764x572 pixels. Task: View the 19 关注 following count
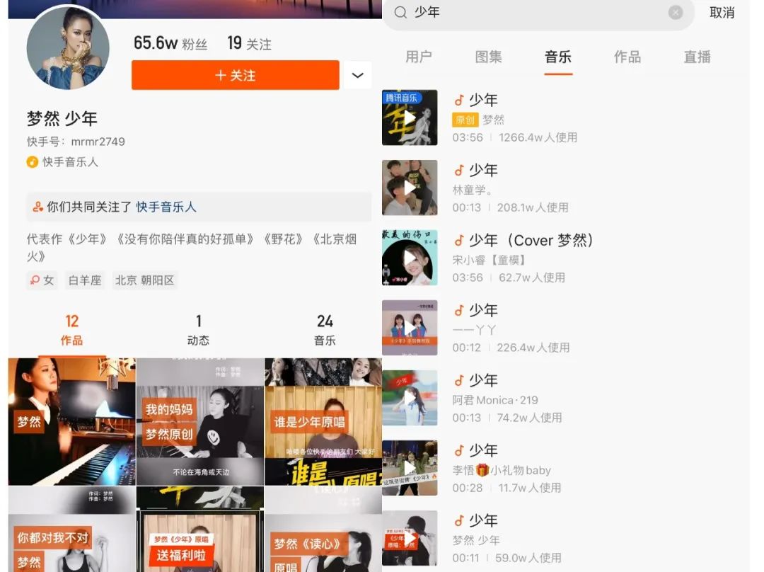pos(250,43)
